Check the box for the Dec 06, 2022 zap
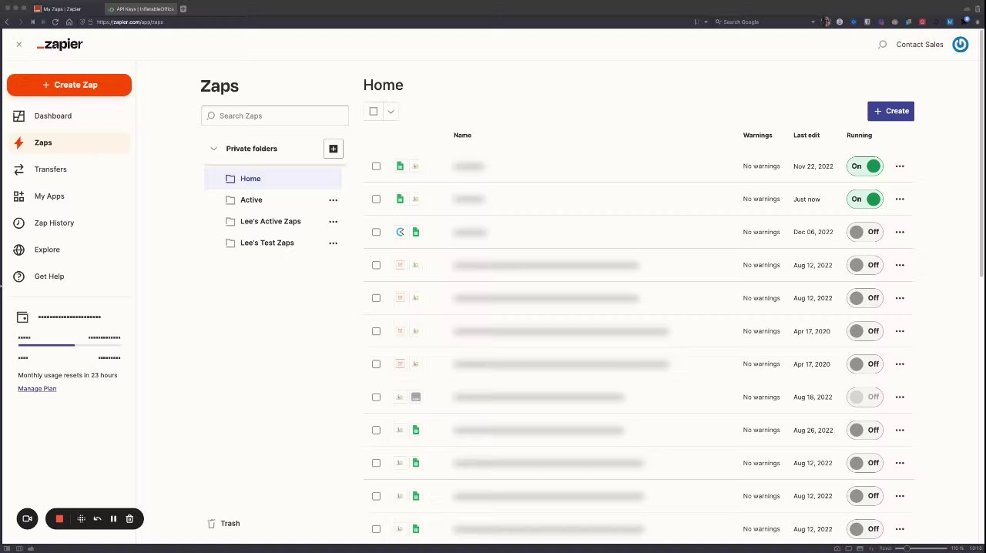 pos(376,232)
